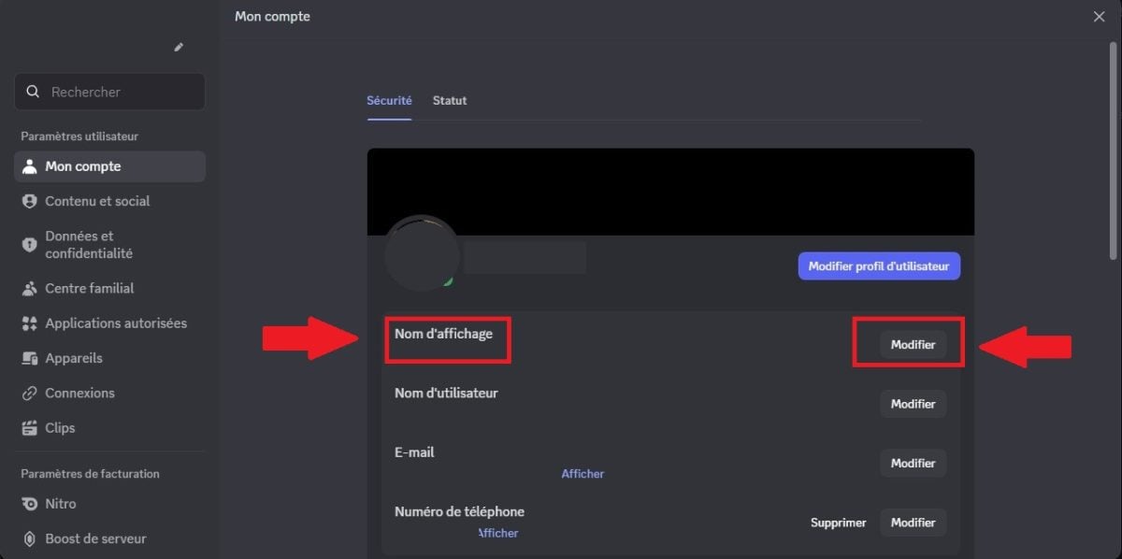The image size is (1122, 559).
Task: Stay on the Sécurité tab
Action: [x=389, y=100]
